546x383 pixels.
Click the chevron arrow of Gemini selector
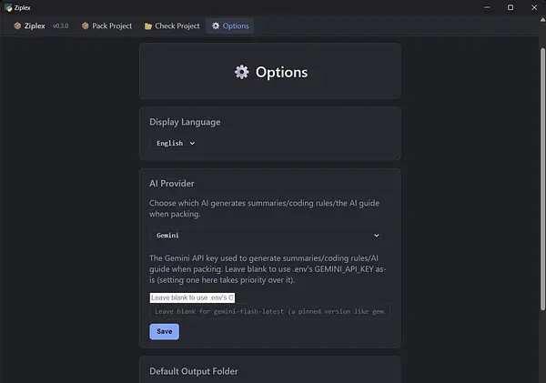click(377, 236)
